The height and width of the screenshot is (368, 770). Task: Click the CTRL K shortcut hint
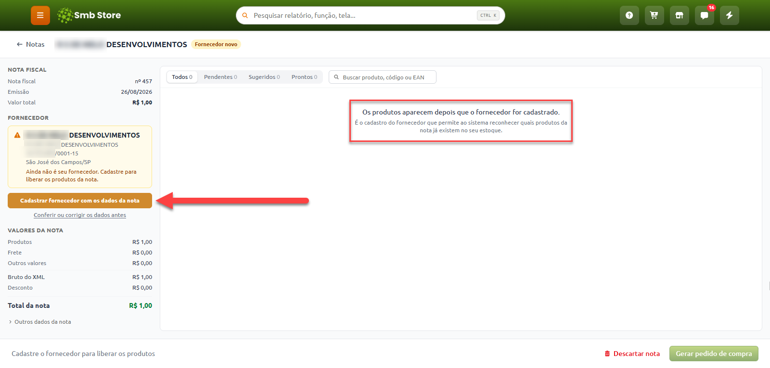coord(488,15)
